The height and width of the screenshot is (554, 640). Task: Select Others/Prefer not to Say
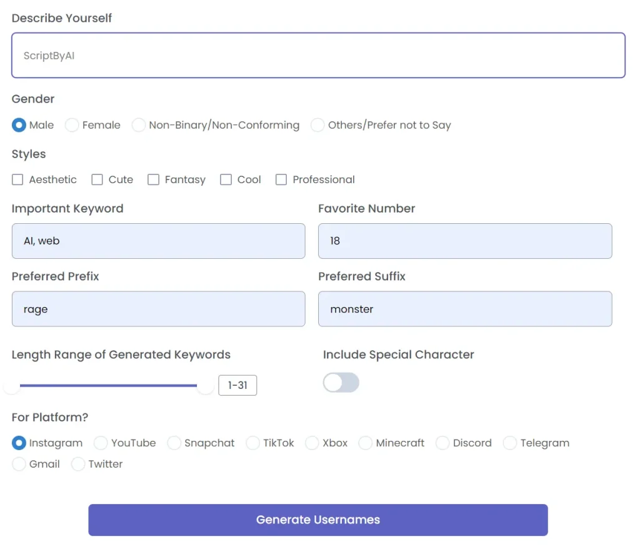317,125
